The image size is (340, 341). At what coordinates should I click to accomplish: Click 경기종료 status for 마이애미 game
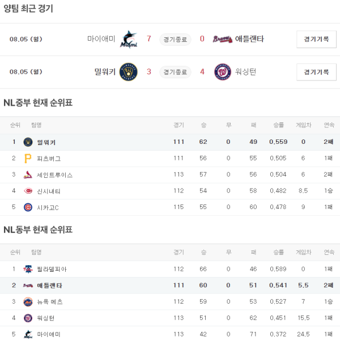175,40
